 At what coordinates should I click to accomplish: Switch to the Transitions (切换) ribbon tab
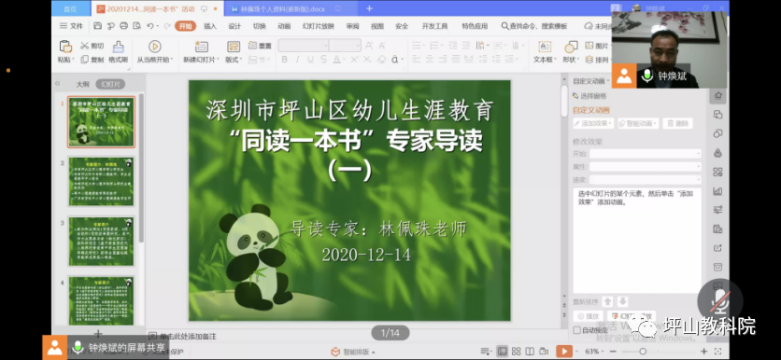click(260, 26)
